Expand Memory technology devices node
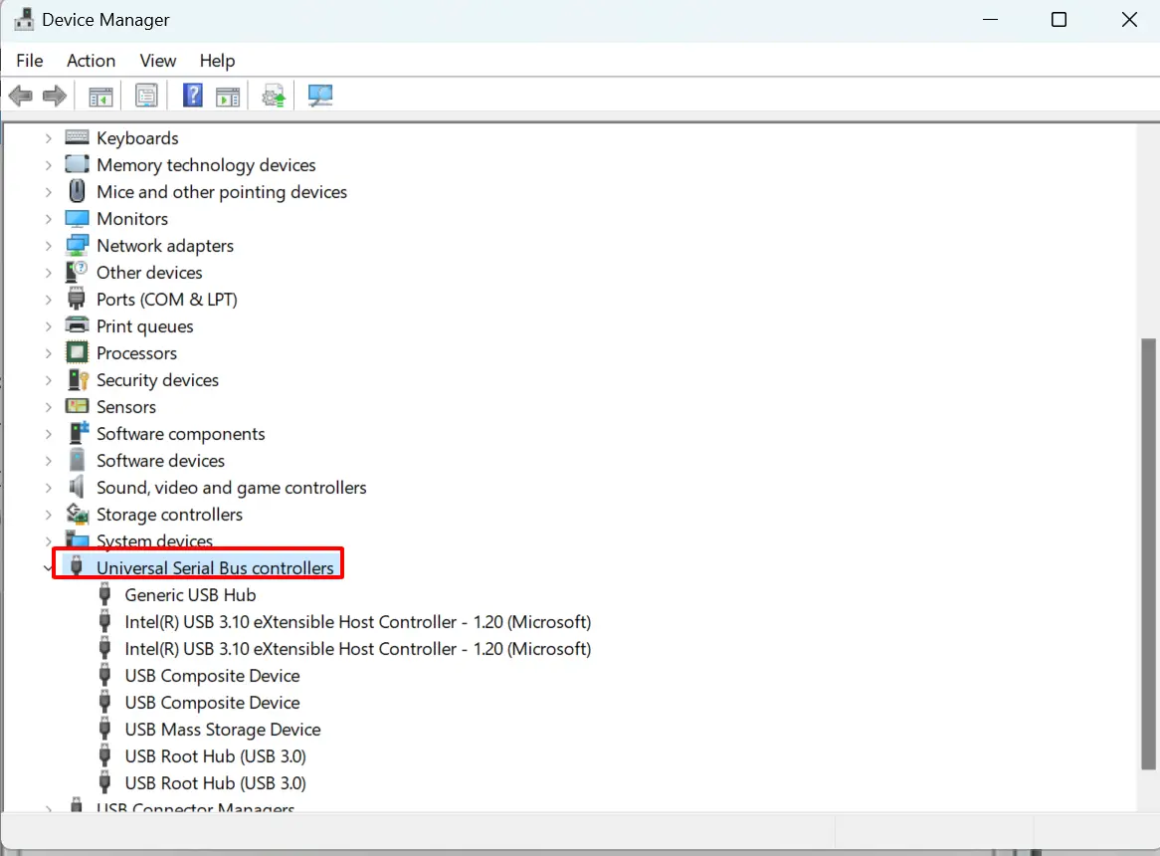 pyautogui.click(x=48, y=165)
